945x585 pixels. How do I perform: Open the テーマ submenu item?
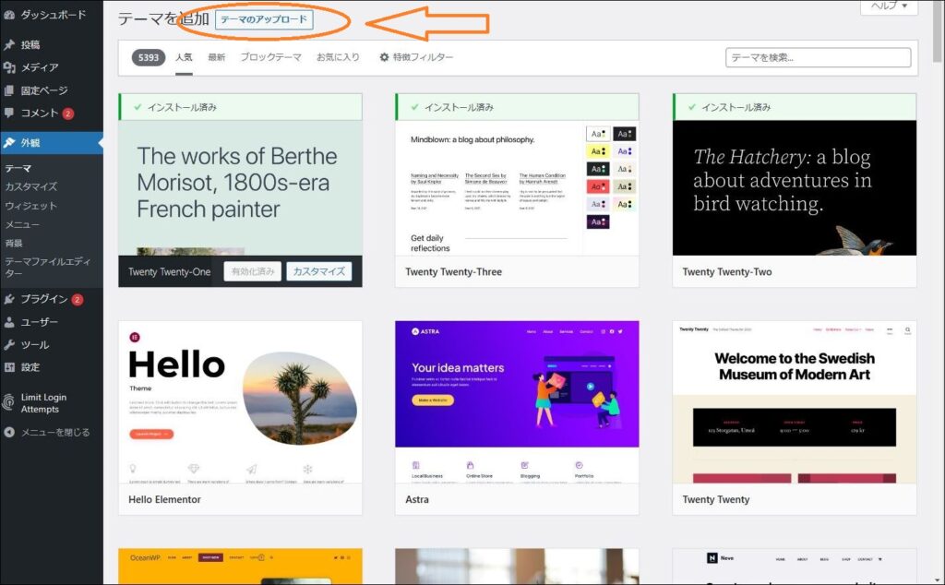18,169
